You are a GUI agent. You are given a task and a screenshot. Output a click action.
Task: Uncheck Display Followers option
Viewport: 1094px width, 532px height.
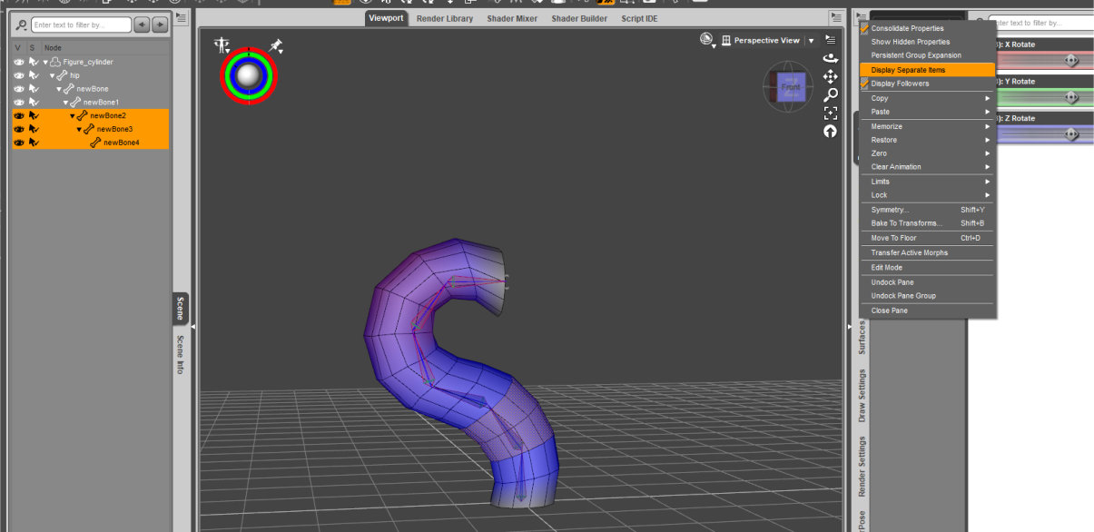tap(865, 84)
